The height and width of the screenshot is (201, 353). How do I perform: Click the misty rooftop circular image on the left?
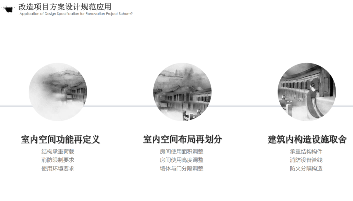coord(58,92)
